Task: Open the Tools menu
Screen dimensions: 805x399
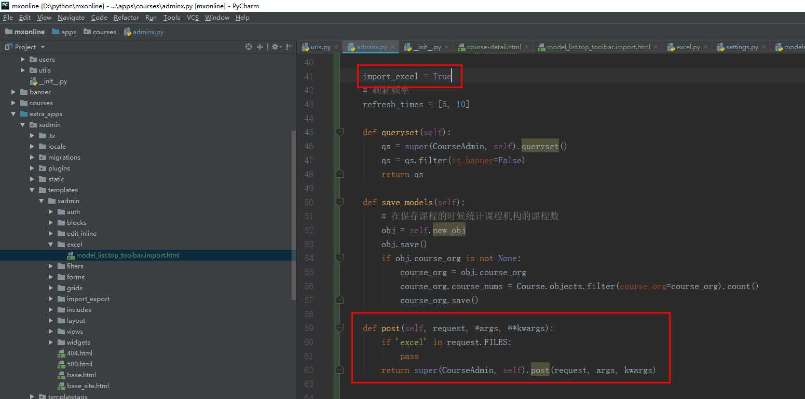Action: coord(171,17)
